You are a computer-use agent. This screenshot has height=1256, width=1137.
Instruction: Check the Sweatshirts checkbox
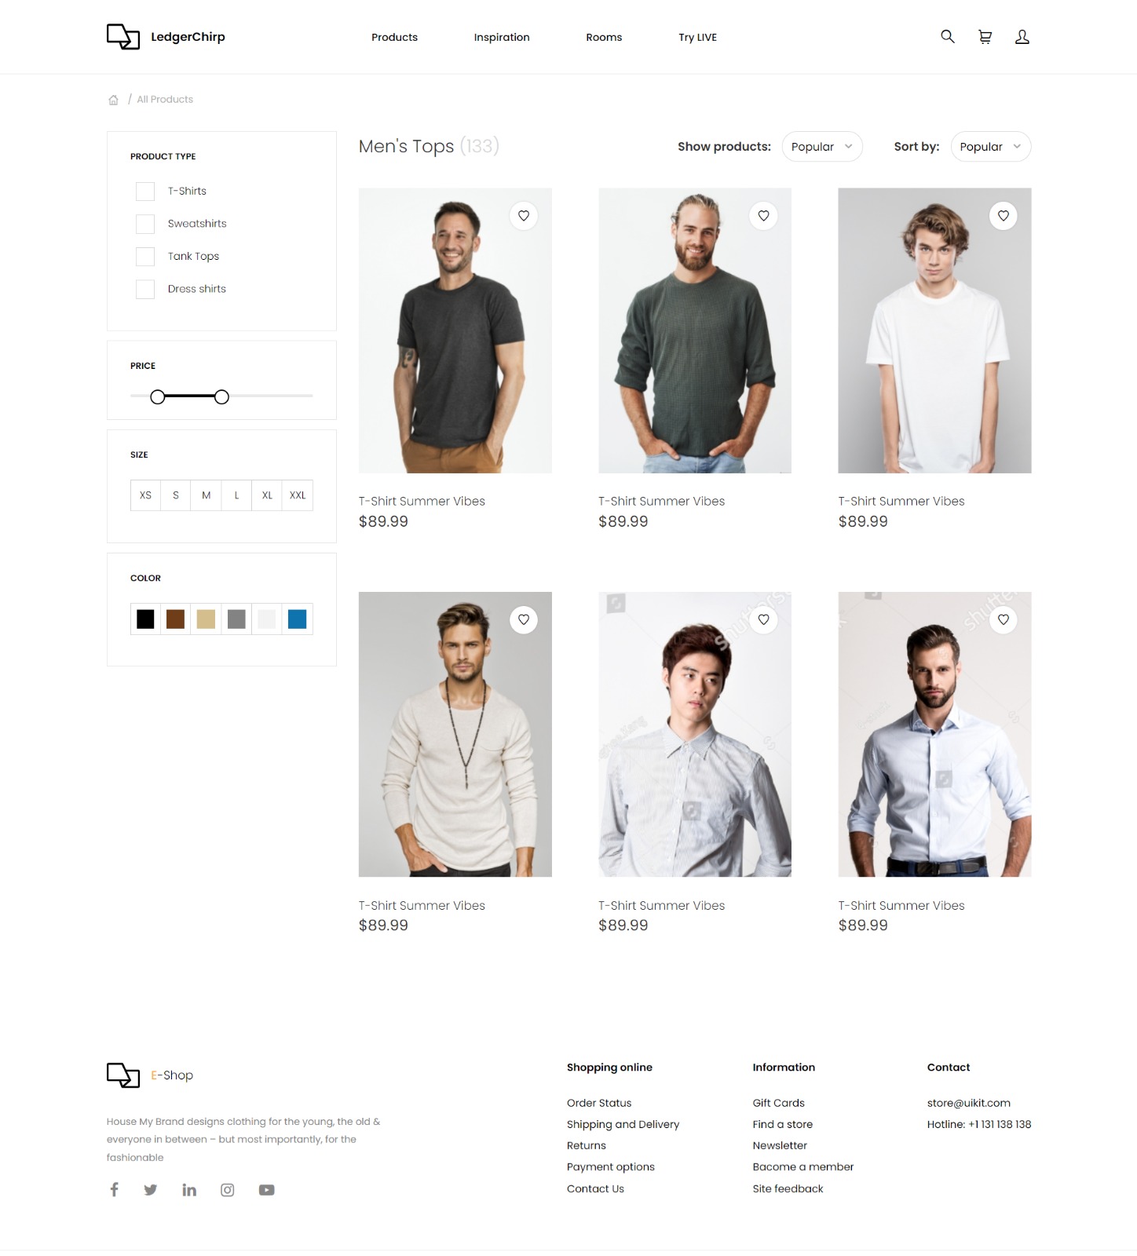pos(145,224)
